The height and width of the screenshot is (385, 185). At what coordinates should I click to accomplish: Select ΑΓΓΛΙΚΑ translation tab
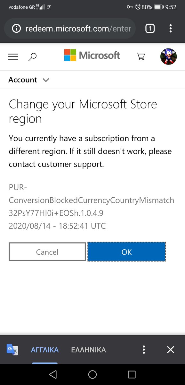click(x=45, y=350)
